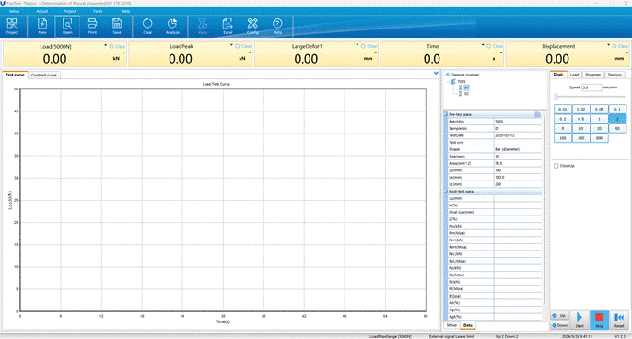This screenshot has width=632, height=339.
Task: Clear the Displacement readout
Action: click(x=620, y=46)
